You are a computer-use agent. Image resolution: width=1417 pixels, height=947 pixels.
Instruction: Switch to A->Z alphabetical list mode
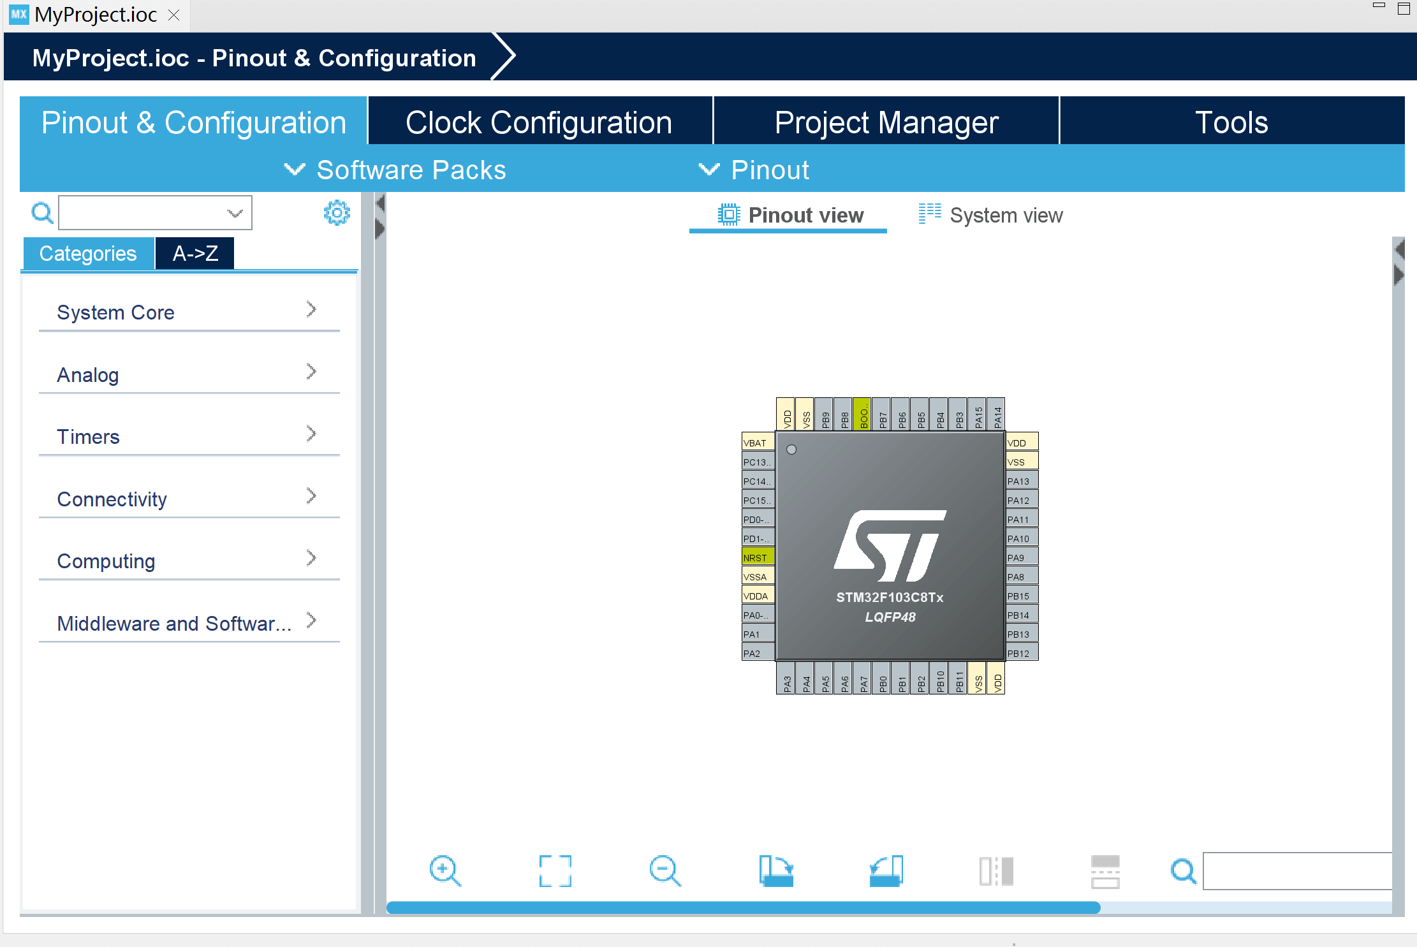click(x=195, y=254)
